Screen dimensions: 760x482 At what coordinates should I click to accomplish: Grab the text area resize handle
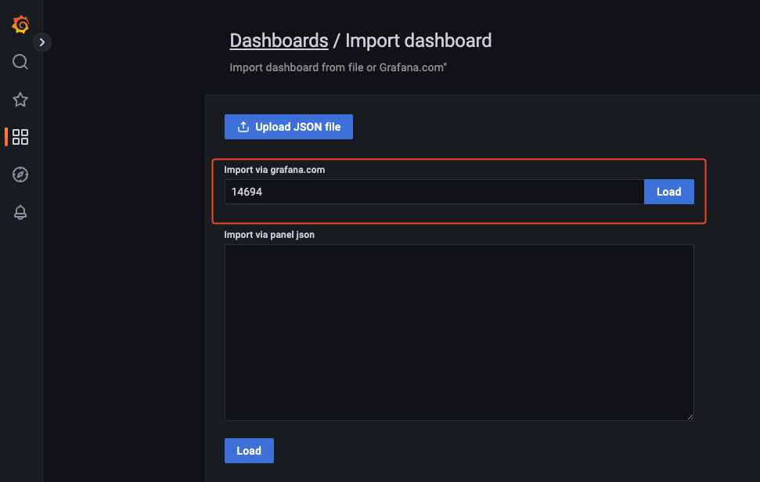point(690,416)
